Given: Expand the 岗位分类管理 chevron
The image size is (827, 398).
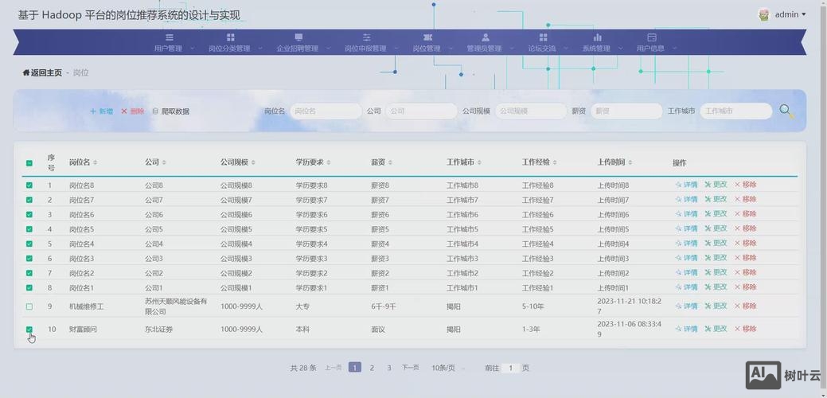Looking at the screenshot, I should [x=260, y=49].
